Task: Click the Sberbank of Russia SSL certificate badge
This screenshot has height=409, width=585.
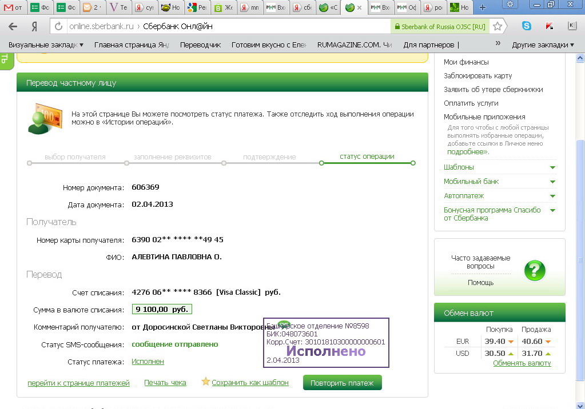Action: (x=440, y=26)
